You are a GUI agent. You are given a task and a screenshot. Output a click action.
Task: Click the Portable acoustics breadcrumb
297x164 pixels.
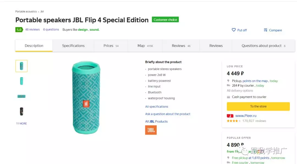(26, 12)
